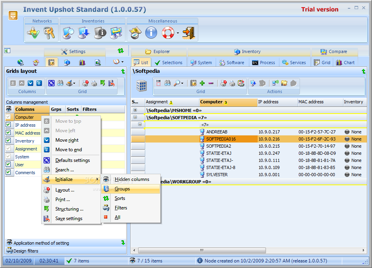Click the globe icon in left panel toolbar
This screenshot has height=268, width=372.
pyautogui.click(x=21, y=63)
